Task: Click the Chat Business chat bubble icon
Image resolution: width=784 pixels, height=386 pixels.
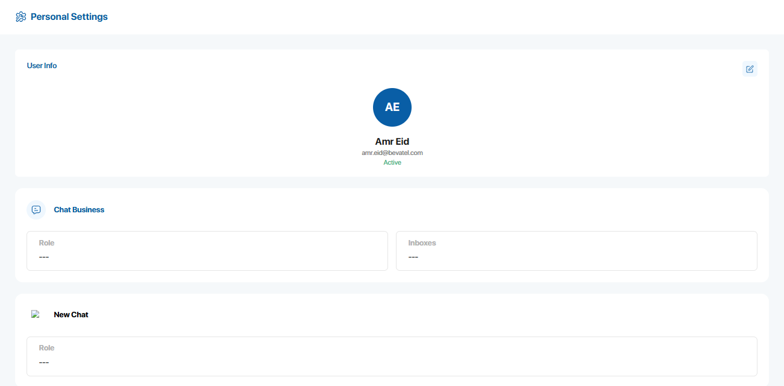Action: pyautogui.click(x=36, y=210)
